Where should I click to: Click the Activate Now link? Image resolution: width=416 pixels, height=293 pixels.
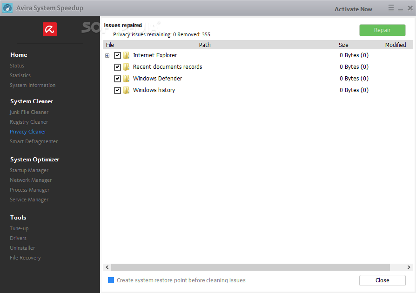[353, 9]
